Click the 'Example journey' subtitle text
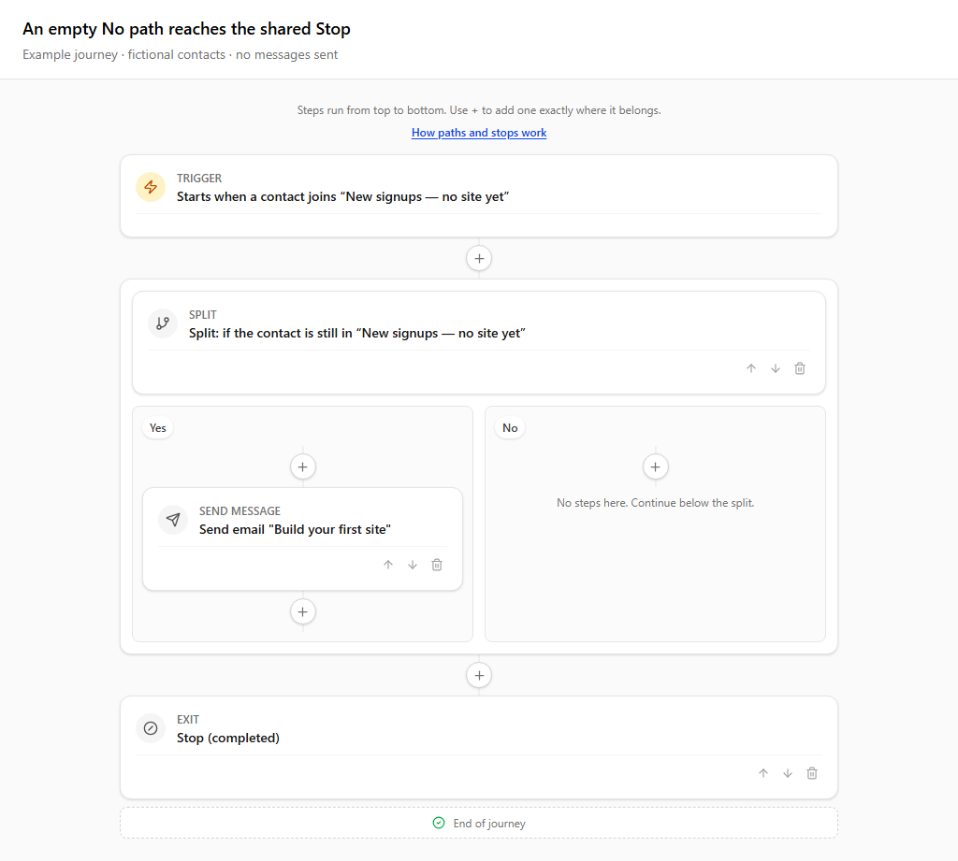The height and width of the screenshot is (861, 958). 70,54
